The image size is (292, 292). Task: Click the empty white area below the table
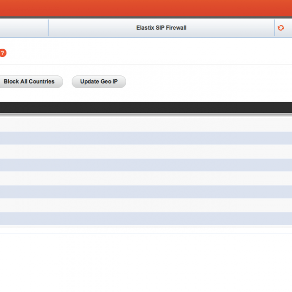coord(146,263)
